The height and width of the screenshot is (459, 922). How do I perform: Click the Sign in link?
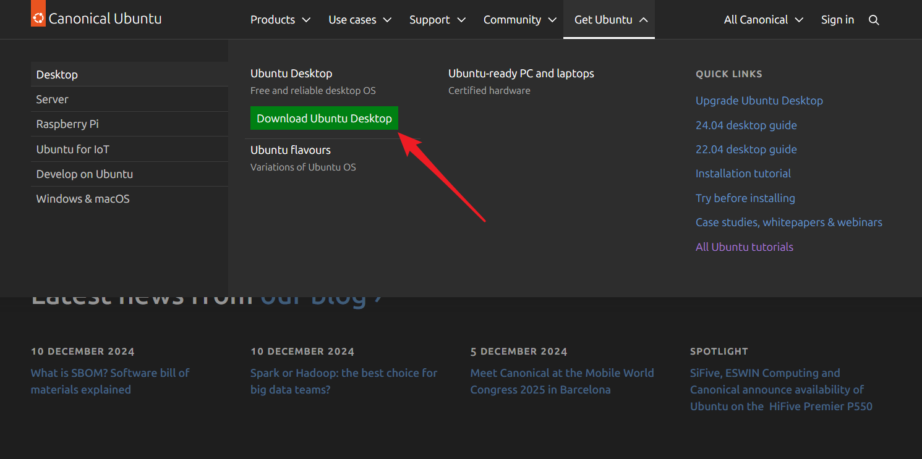tap(837, 20)
